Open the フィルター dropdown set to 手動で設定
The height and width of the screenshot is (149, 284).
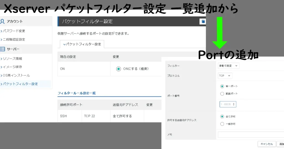coord(229,66)
